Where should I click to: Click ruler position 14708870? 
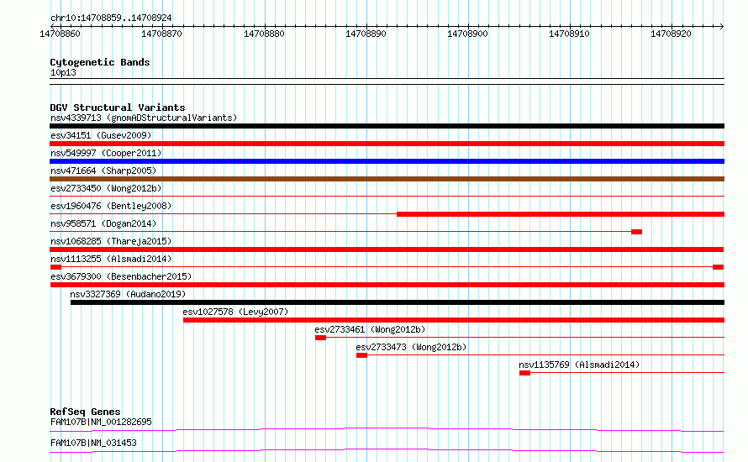pos(161,34)
